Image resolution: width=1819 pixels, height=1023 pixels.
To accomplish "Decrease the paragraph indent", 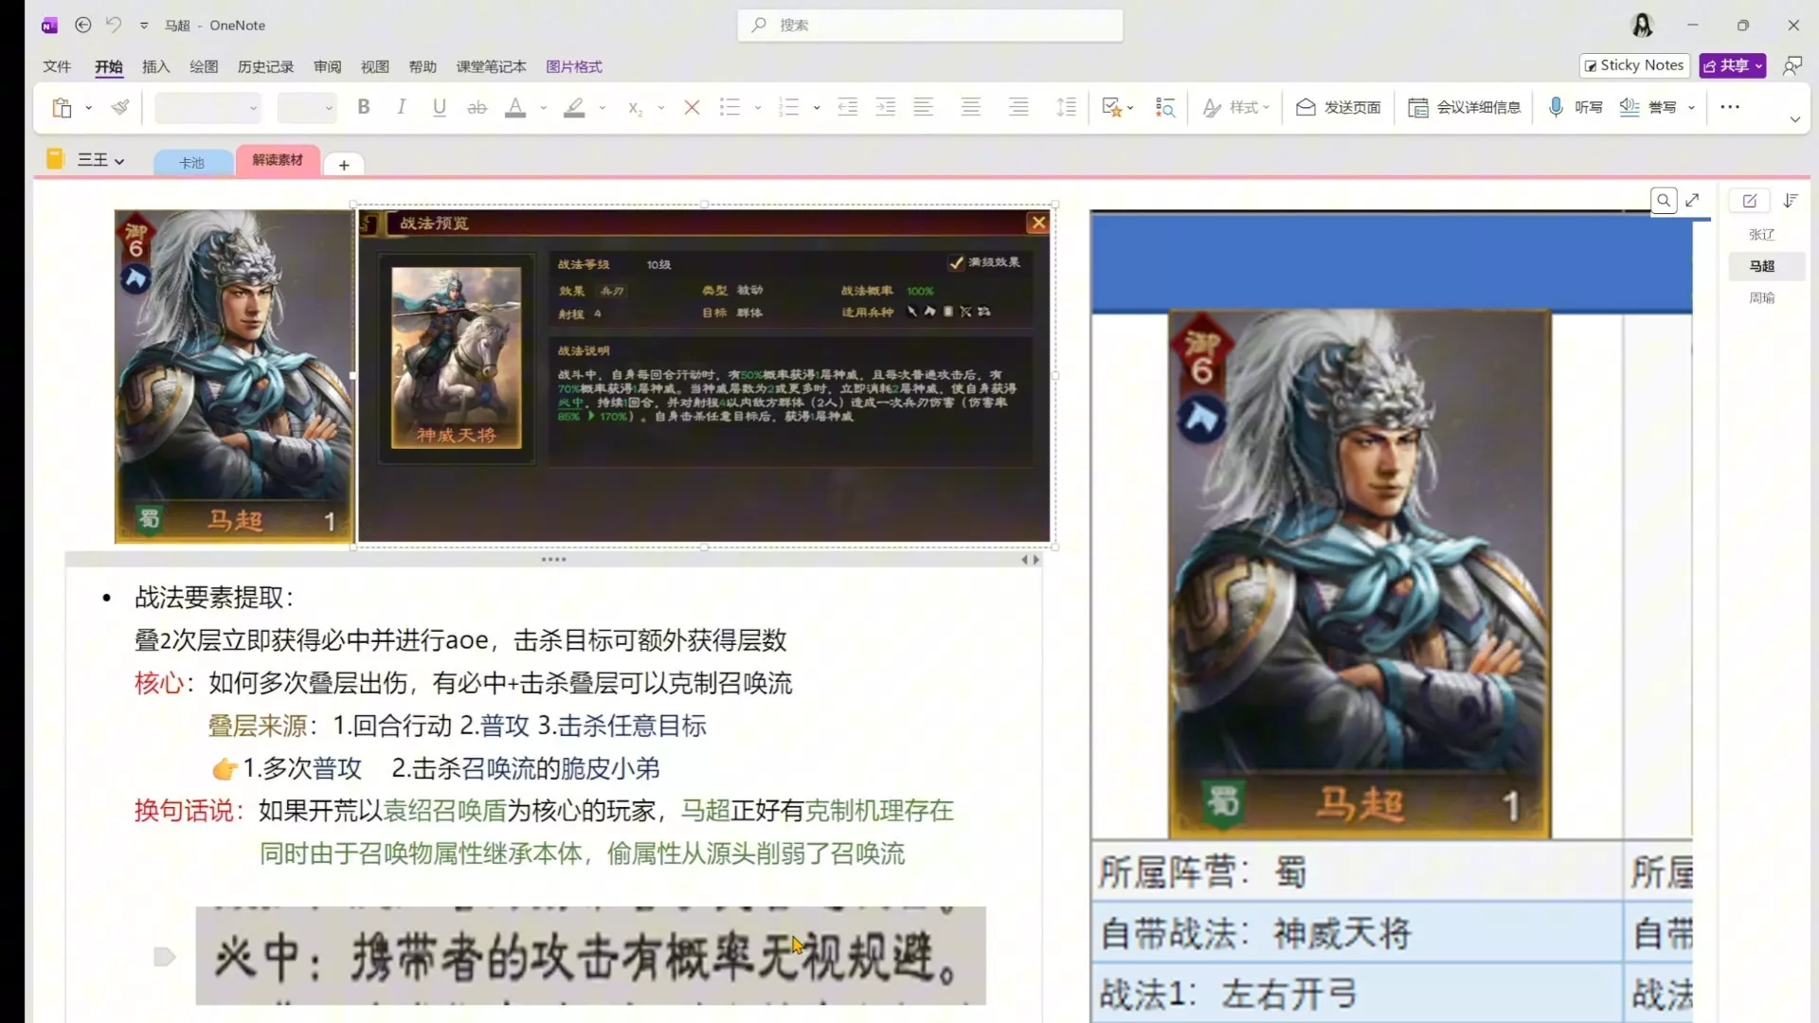I will [848, 108].
